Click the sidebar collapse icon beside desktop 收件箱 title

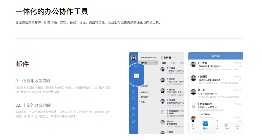click(x=162, y=58)
